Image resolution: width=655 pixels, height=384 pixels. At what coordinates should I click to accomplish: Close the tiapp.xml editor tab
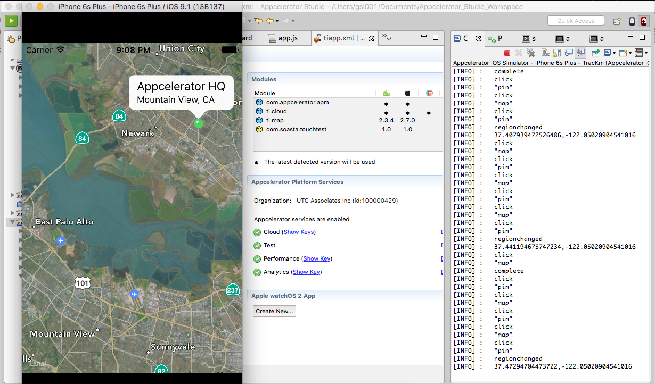click(371, 38)
